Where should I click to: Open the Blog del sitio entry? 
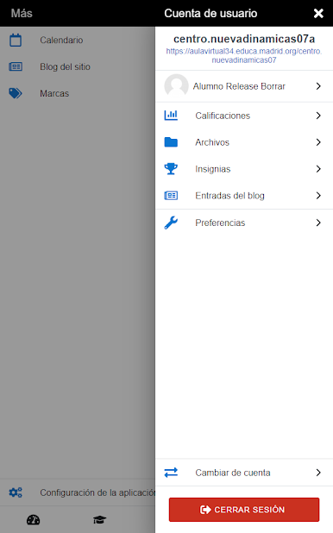pyautogui.click(x=78, y=66)
